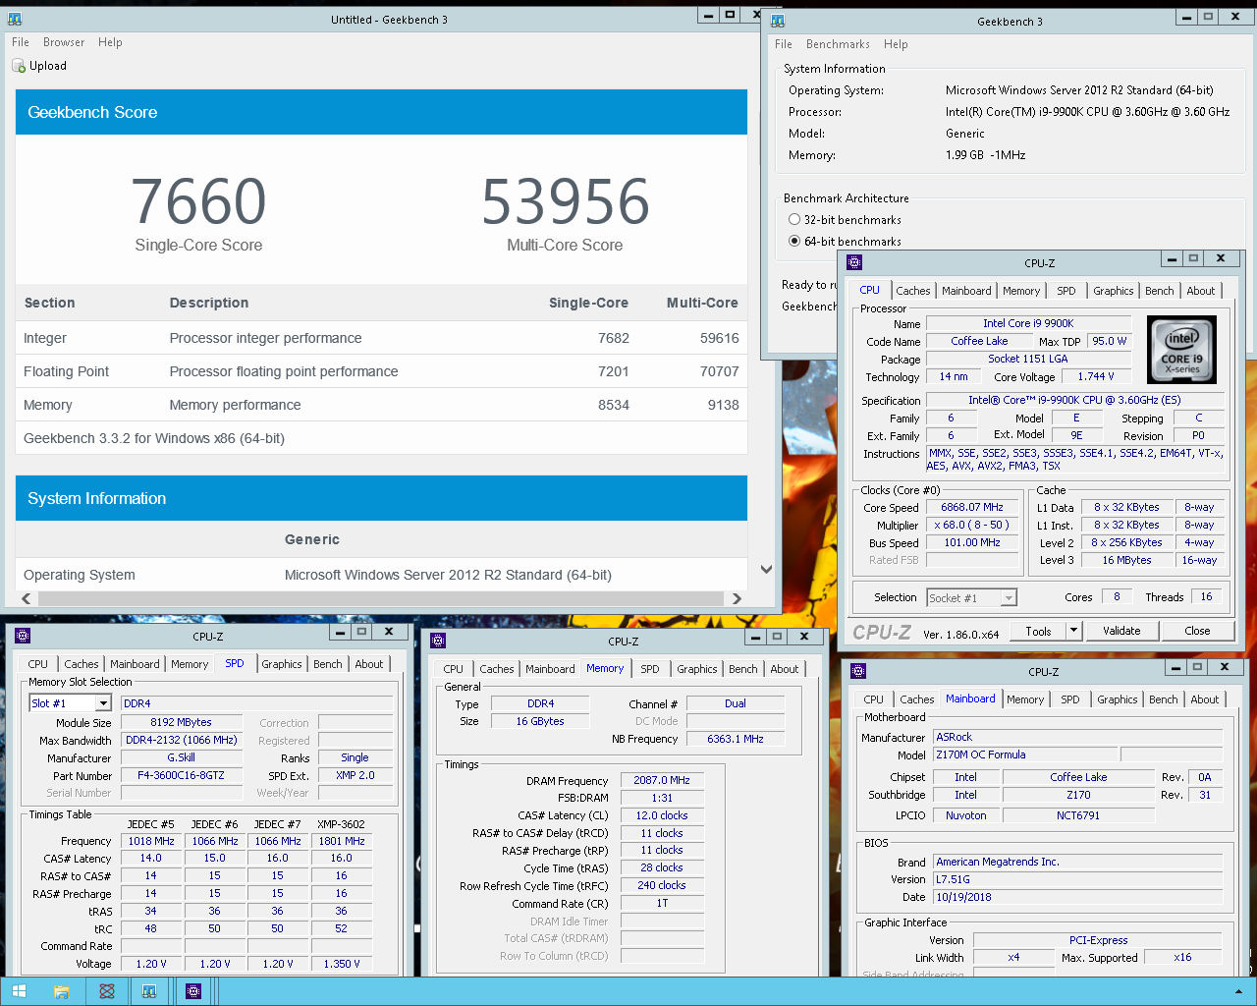The image size is (1257, 1006).
Task: Open the Browser menu in Geekbench
Action: pyautogui.click(x=64, y=42)
